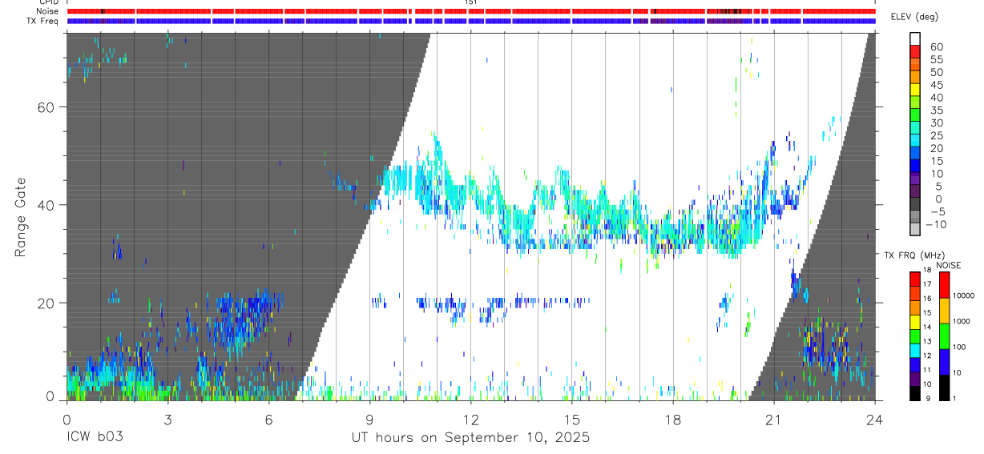Click the TX Freq row label at top left

pyautogui.click(x=42, y=21)
